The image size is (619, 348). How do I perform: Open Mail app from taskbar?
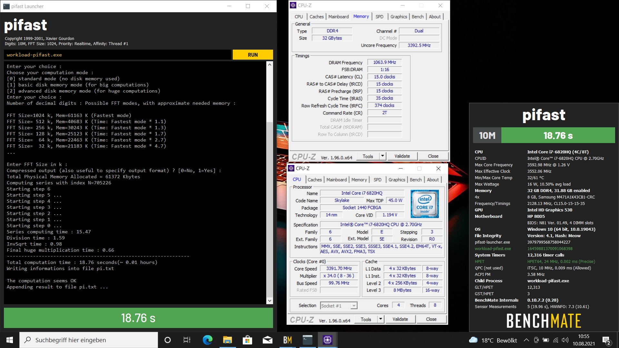click(267, 340)
